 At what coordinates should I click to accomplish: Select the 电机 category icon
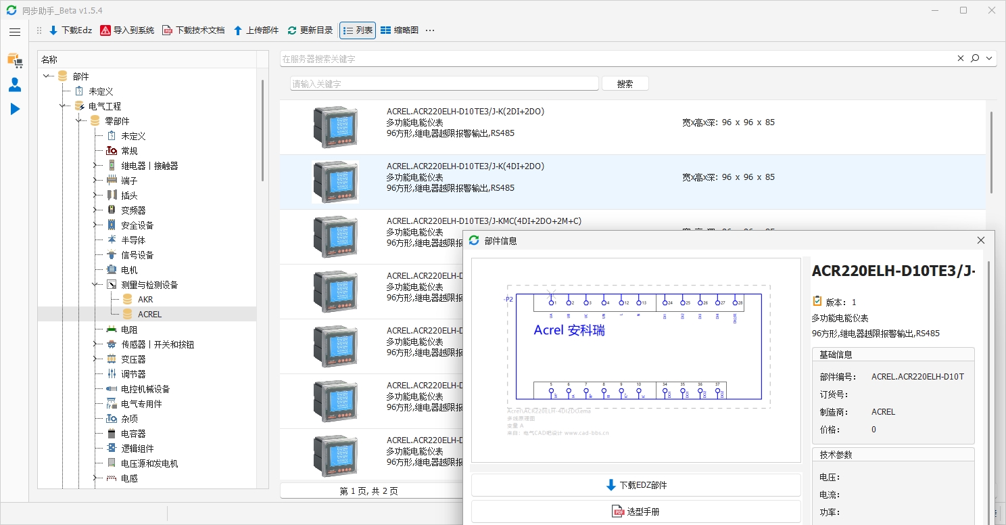click(112, 270)
